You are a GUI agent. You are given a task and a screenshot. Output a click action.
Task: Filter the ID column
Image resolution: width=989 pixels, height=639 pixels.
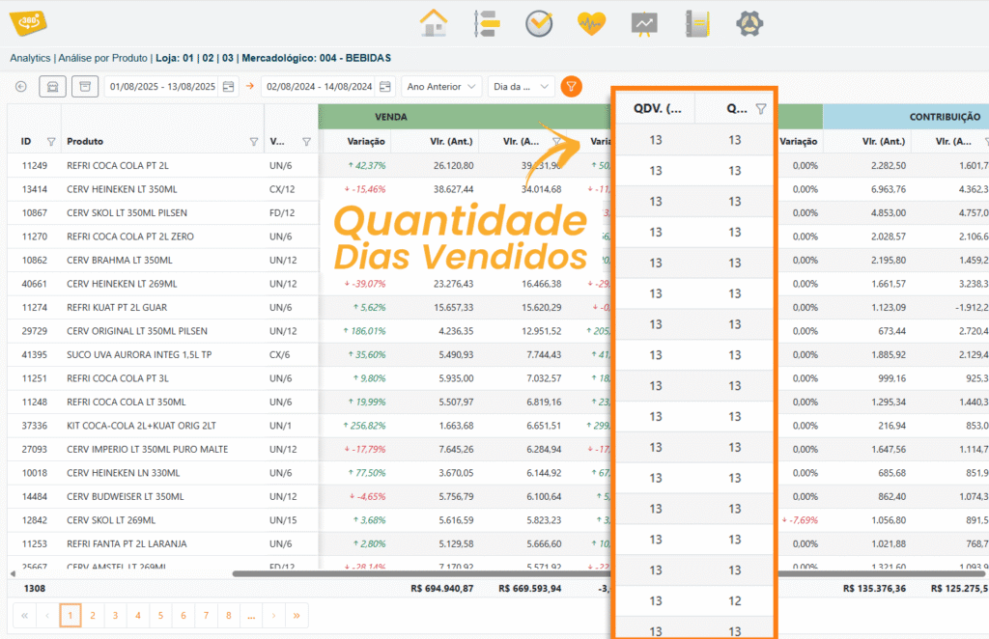(x=51, y=142)
